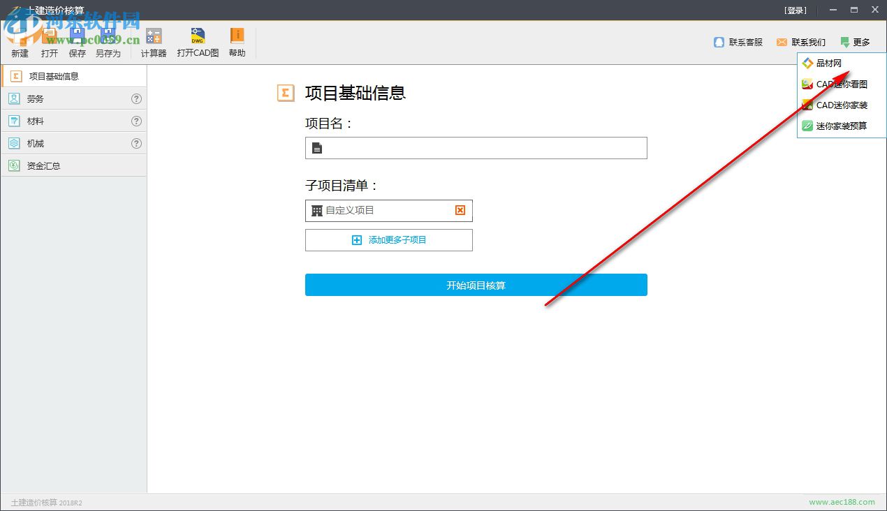Switch to 劳务 sidebar tab
This screenshot has height=511, width=887.
[x=73, y=99]
